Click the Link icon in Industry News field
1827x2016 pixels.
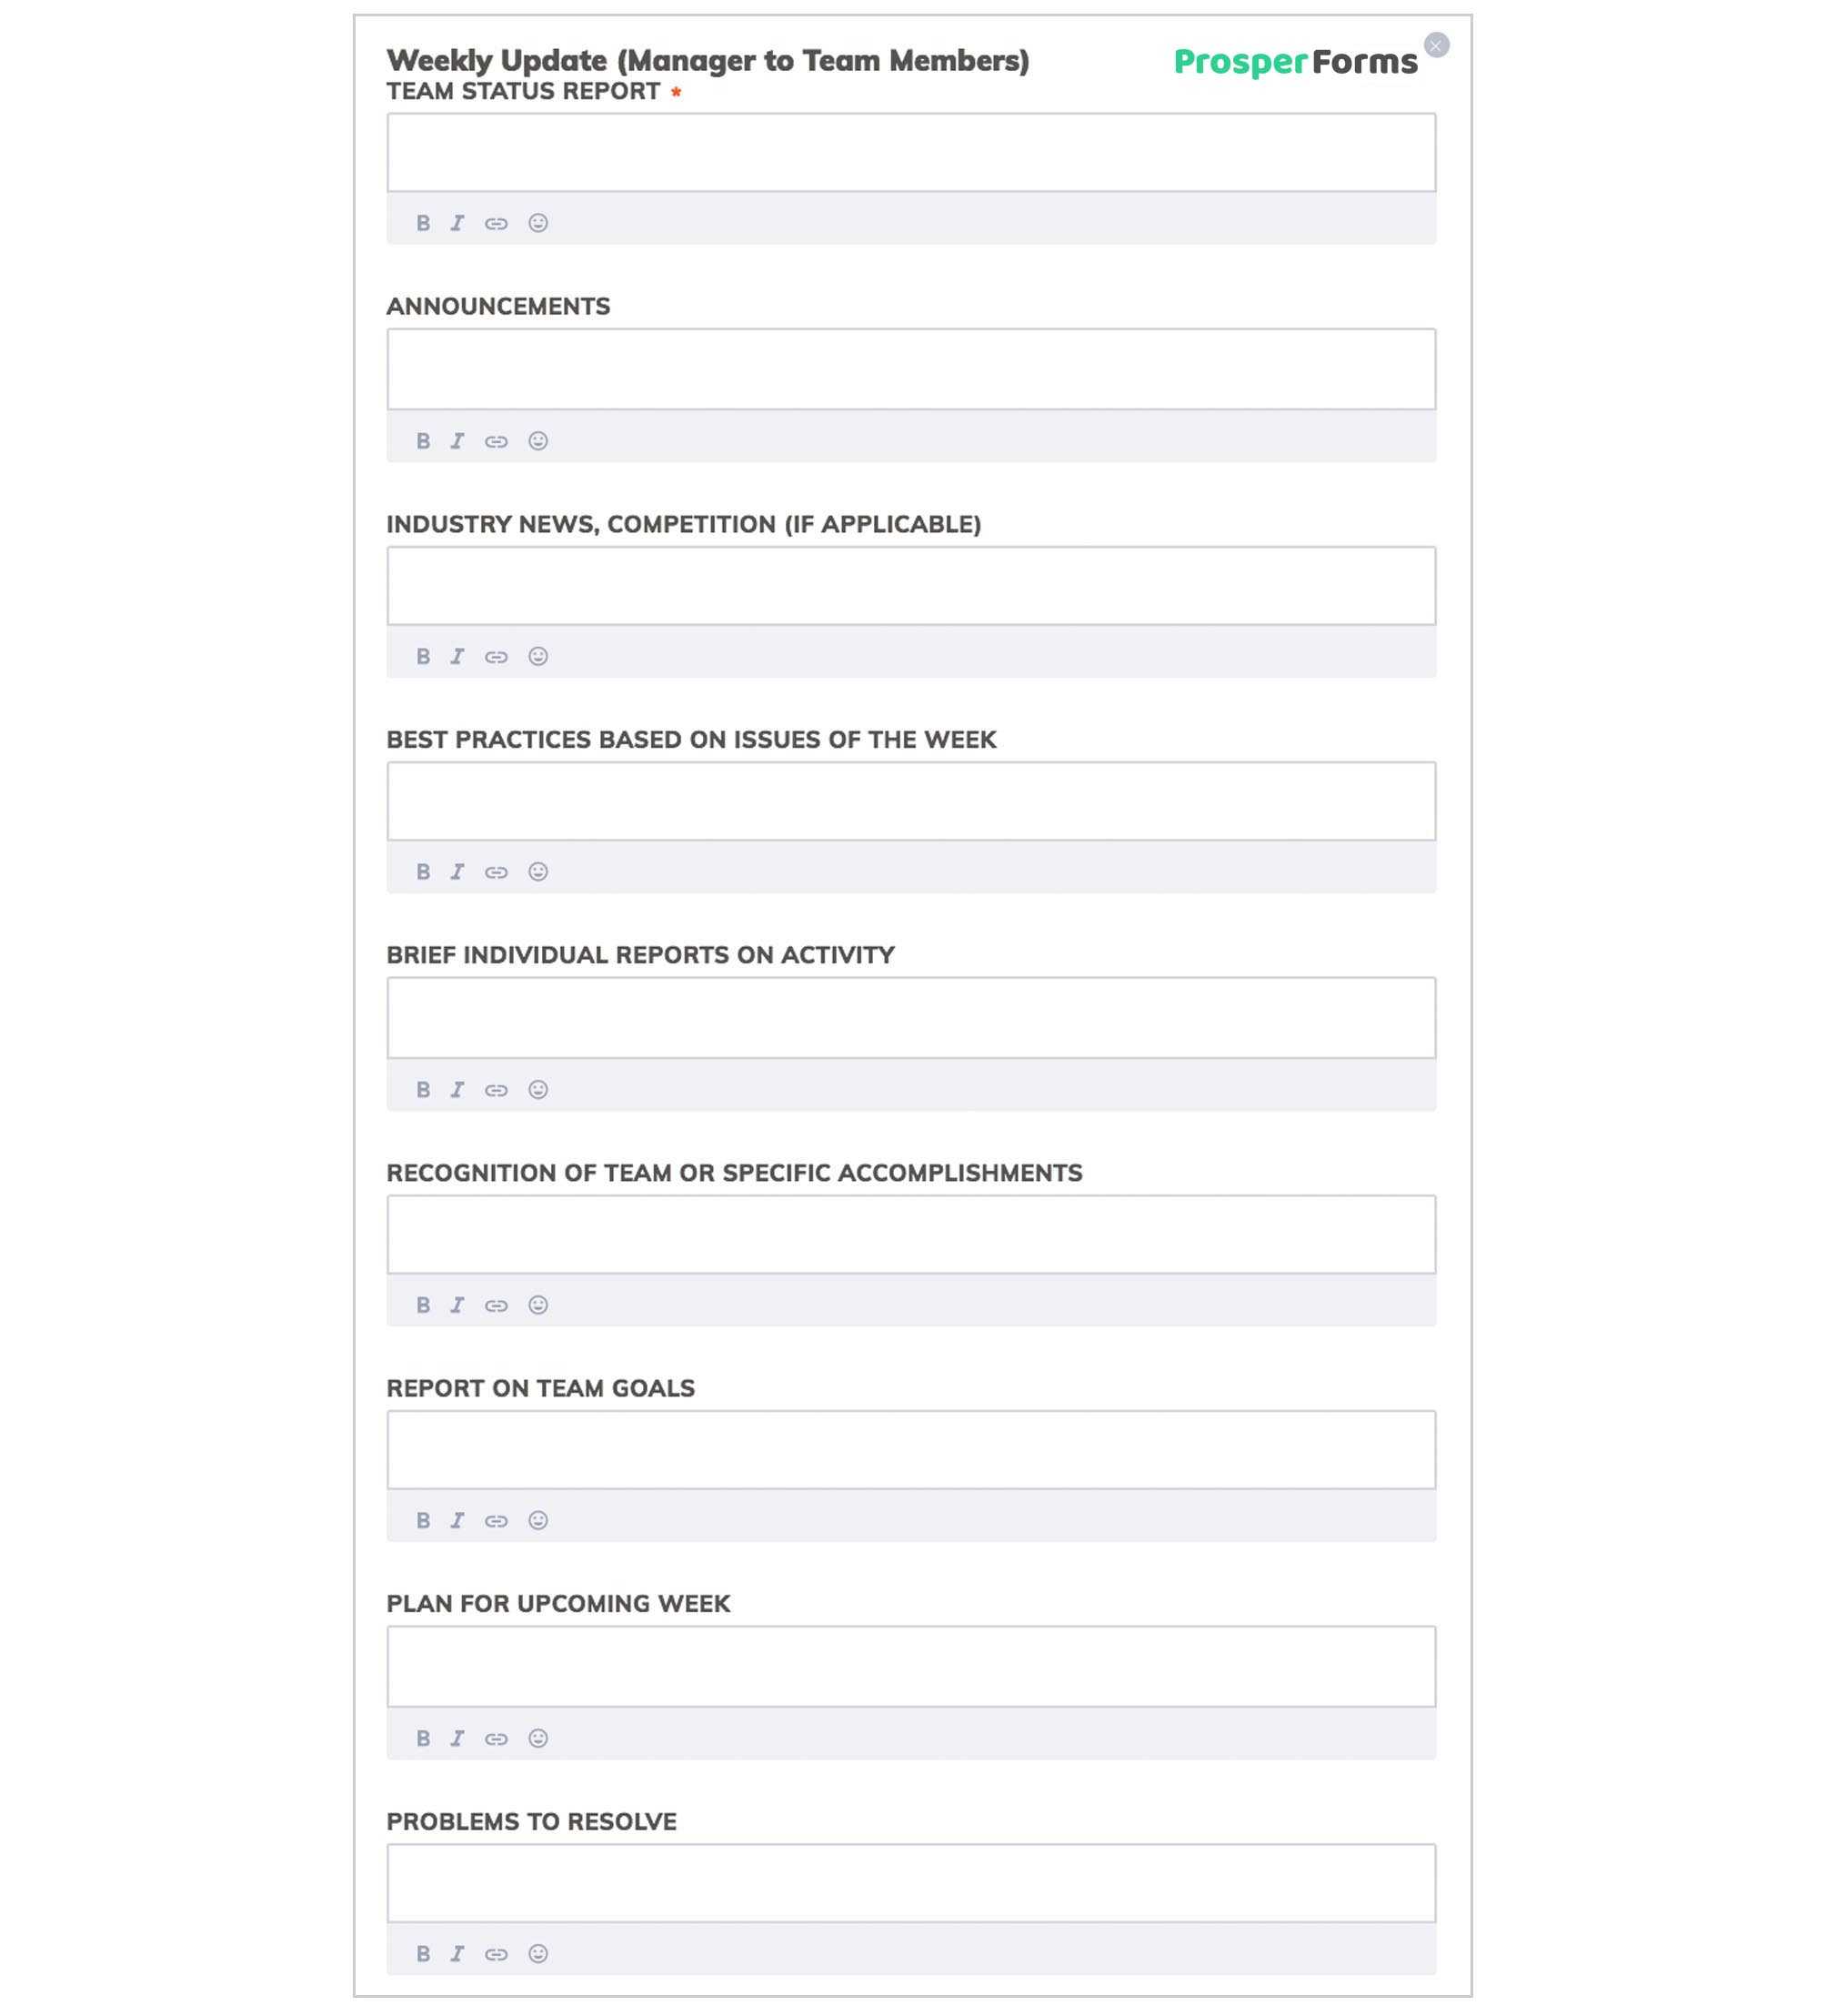(x=497, y=657)
